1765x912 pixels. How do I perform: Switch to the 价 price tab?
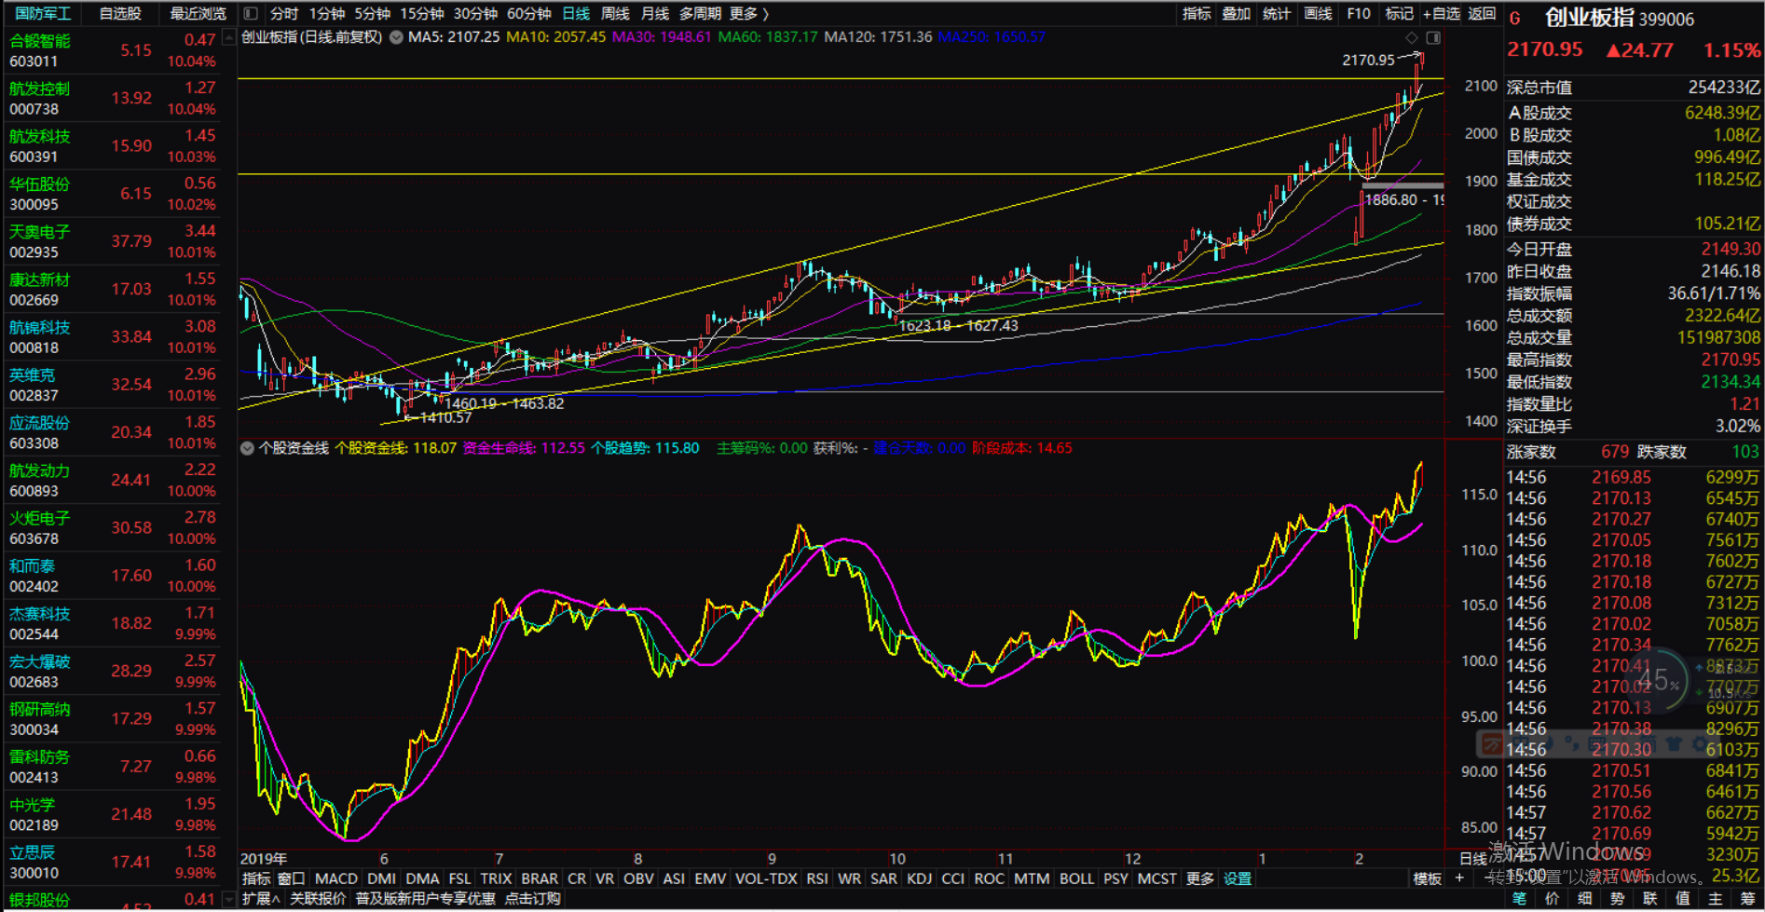click(1552, 899)
